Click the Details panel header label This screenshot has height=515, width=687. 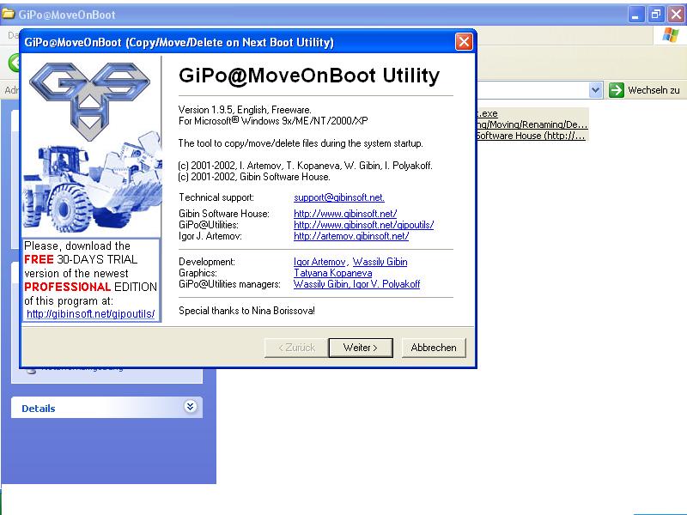click(39, 409)
